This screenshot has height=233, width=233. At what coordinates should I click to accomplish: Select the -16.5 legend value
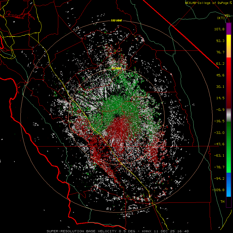pos(219,121)
